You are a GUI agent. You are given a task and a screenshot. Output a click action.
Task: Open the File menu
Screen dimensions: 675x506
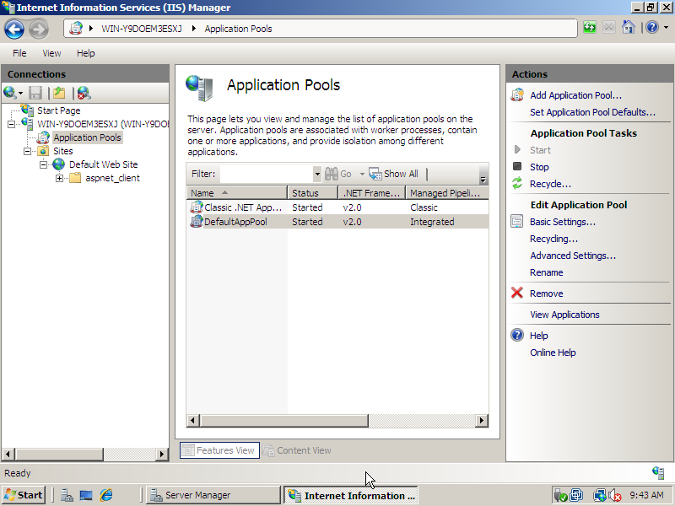tap(19, 53)
